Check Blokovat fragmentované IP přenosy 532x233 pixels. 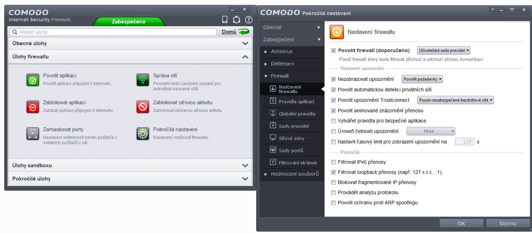(334, 183)
